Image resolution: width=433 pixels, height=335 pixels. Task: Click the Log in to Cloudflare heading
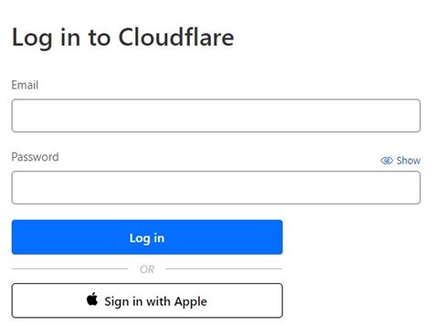[x=122, y=37]
